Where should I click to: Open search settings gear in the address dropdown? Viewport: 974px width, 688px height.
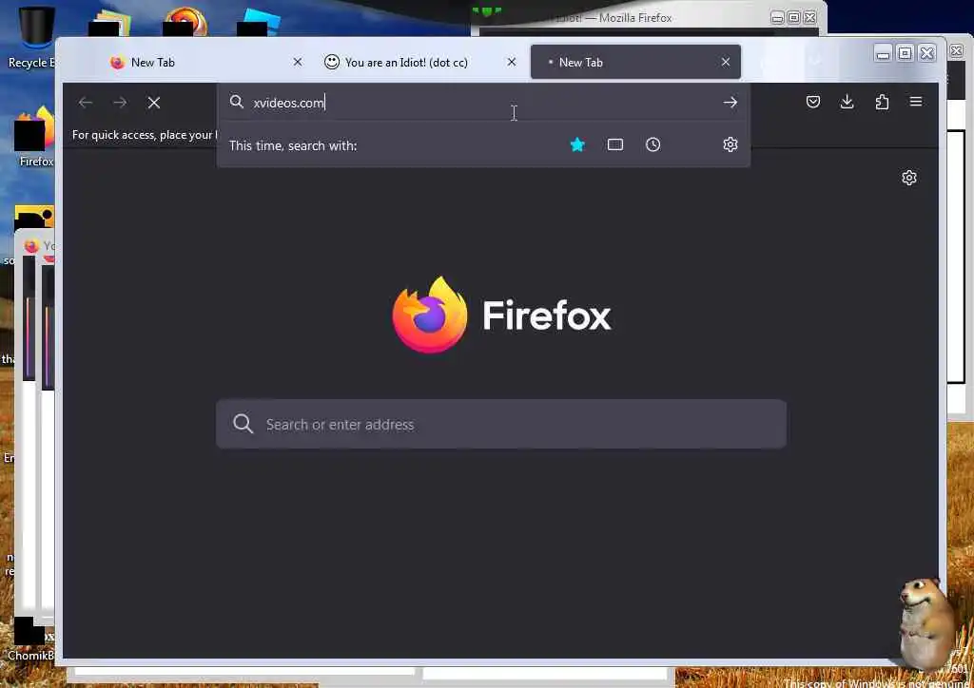pyautogui.click(x=730, y=144)
